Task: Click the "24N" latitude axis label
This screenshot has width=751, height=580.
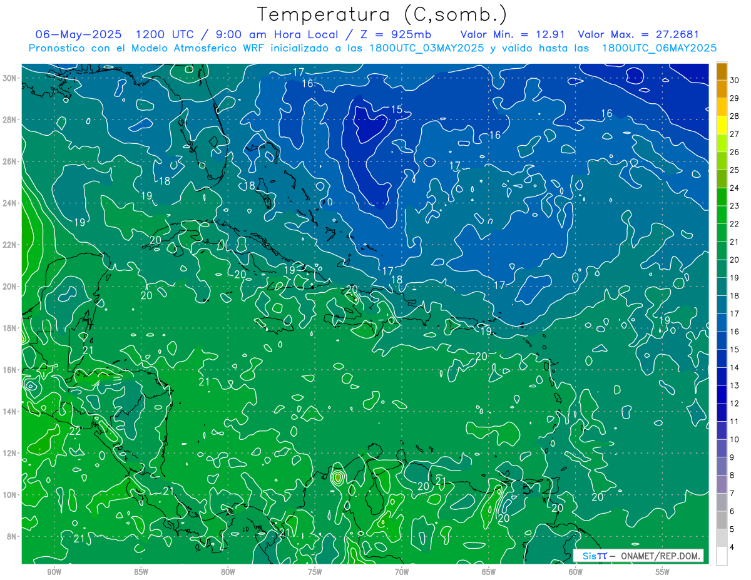Action: [x=10, y=203]
